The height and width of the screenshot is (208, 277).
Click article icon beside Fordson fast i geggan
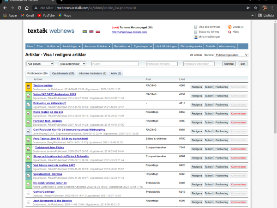[x=29, y=122]
